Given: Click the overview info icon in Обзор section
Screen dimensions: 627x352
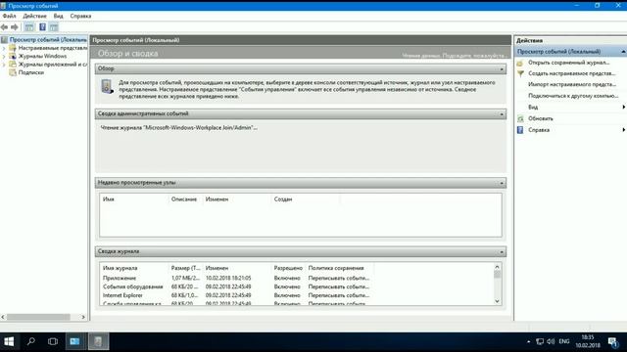Looking at the screenshot, I should point(107,86).
